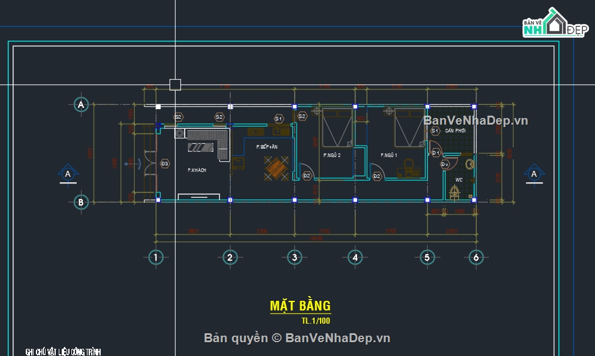Select grid axis bubble 1
Screen dimensions: 595x356
(x=156, y=257)
